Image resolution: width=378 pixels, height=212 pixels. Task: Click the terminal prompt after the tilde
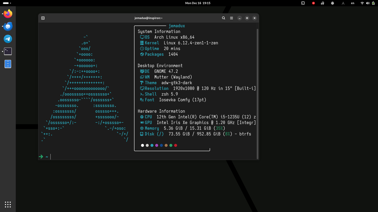[51, 157]
